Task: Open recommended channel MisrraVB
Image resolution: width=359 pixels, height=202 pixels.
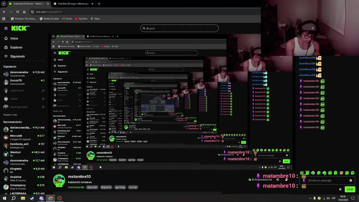Action: pos(24,137)
